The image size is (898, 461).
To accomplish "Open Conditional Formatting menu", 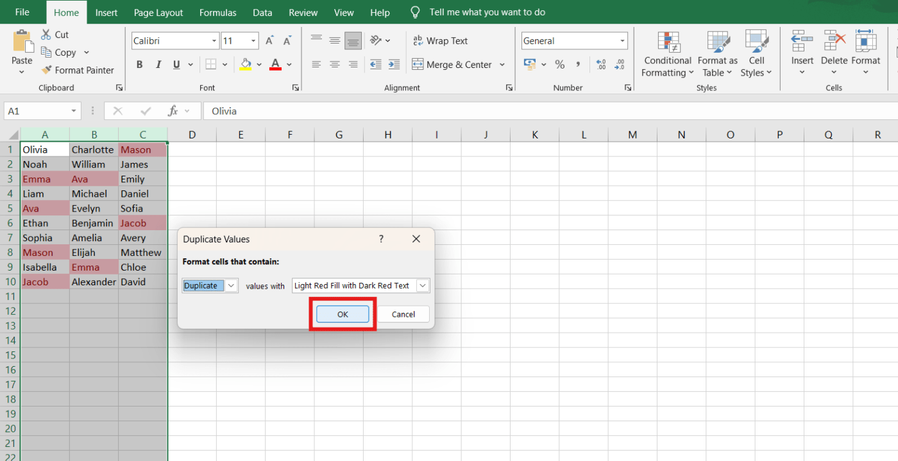I will click(x=668, y=54).
